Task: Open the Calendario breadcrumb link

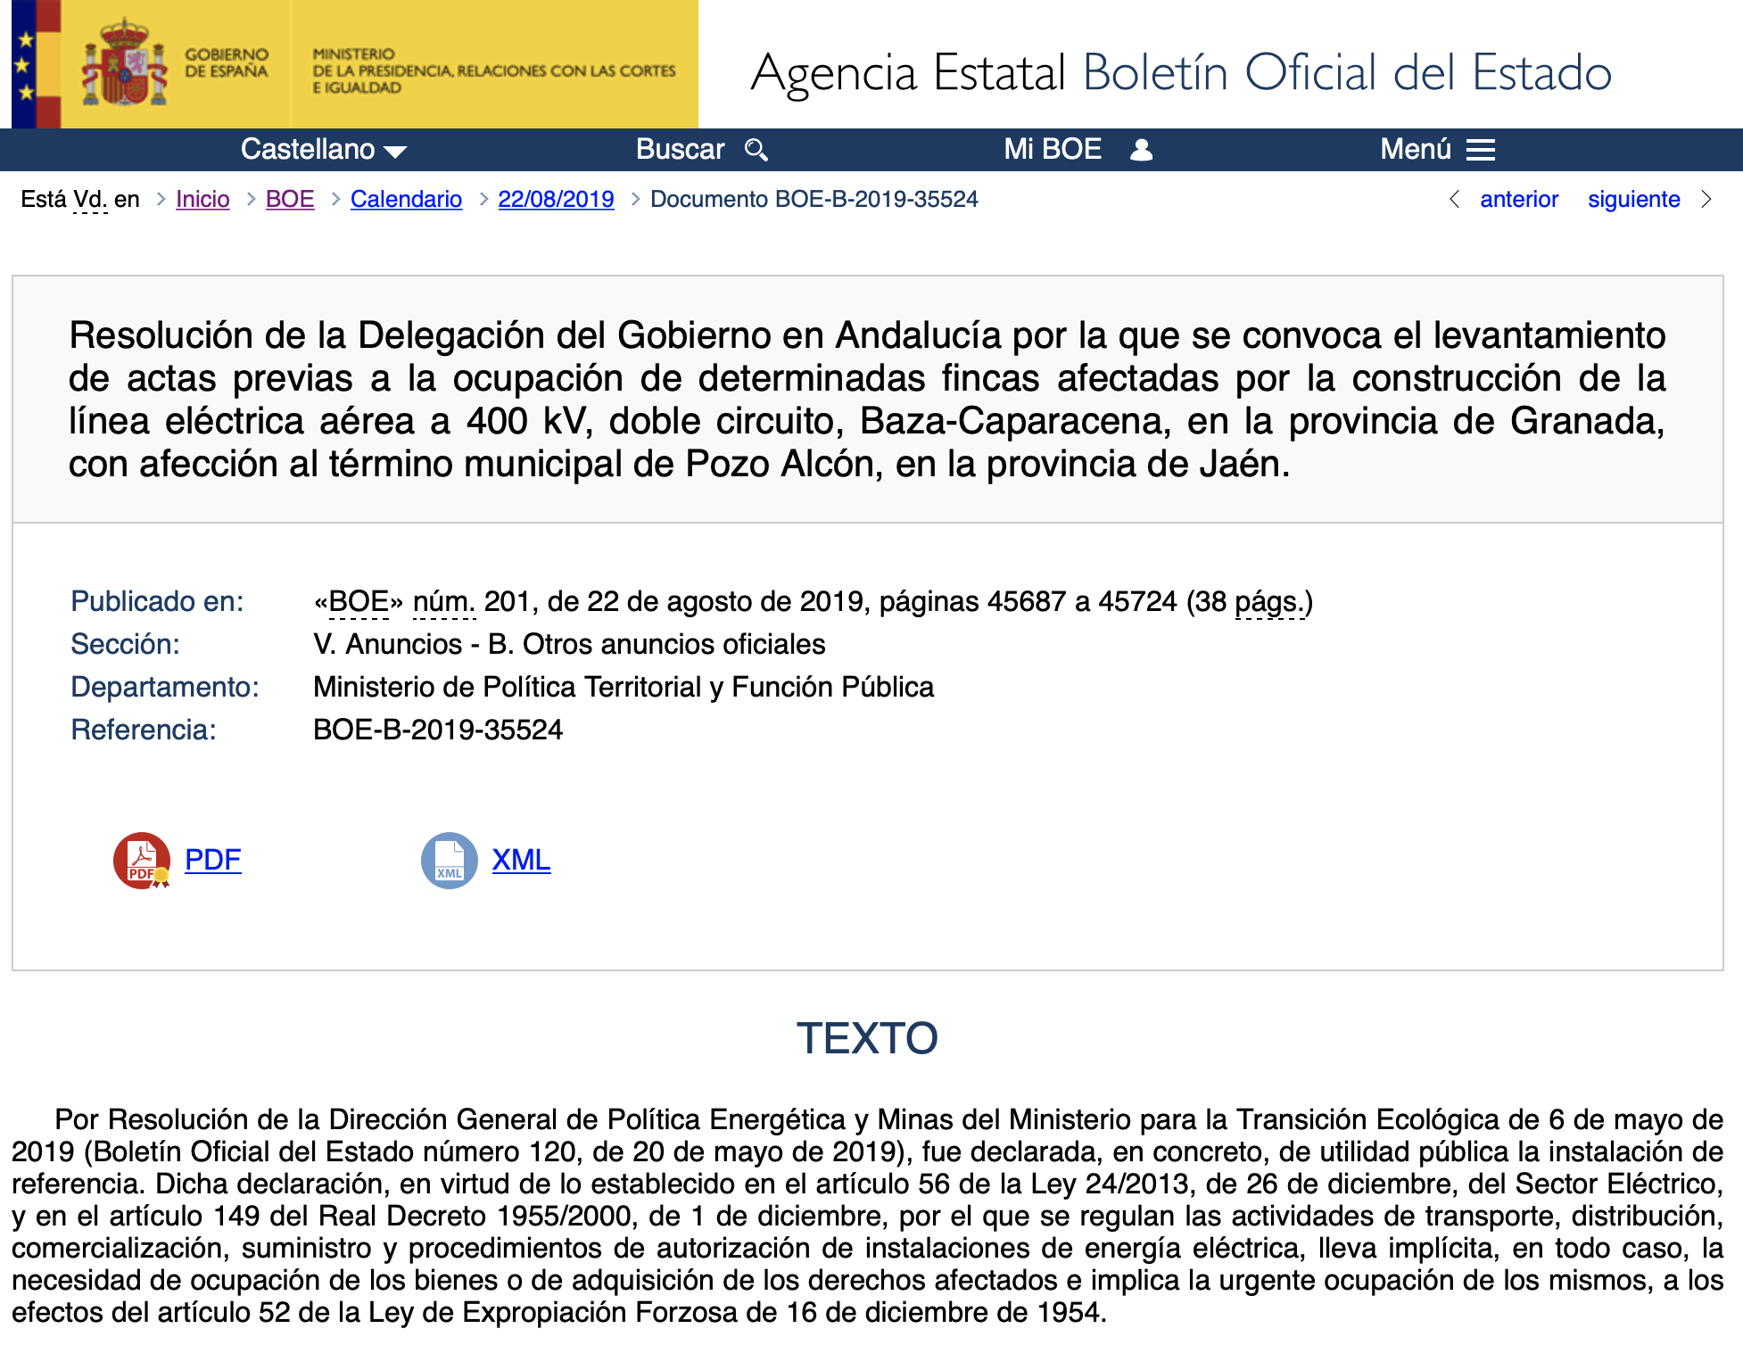Action: 406,199
